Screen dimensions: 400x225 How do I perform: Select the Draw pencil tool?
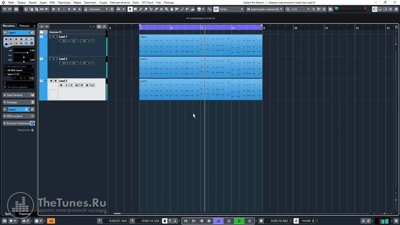pyautogui.click(x=141, y=9)
